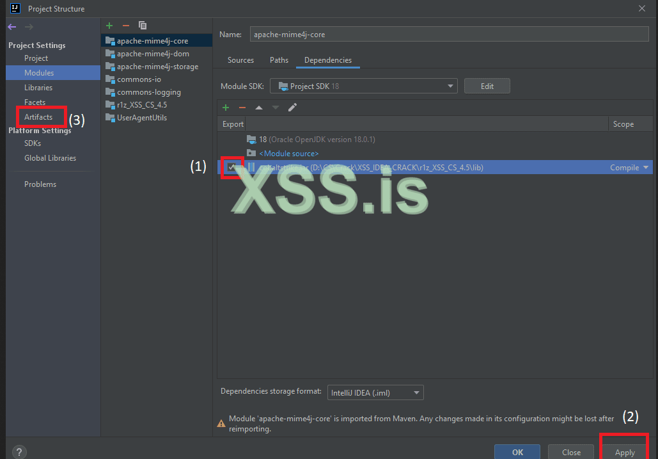Open Artifacts settings
Screen dimensions: 658x459
point(38,117)
